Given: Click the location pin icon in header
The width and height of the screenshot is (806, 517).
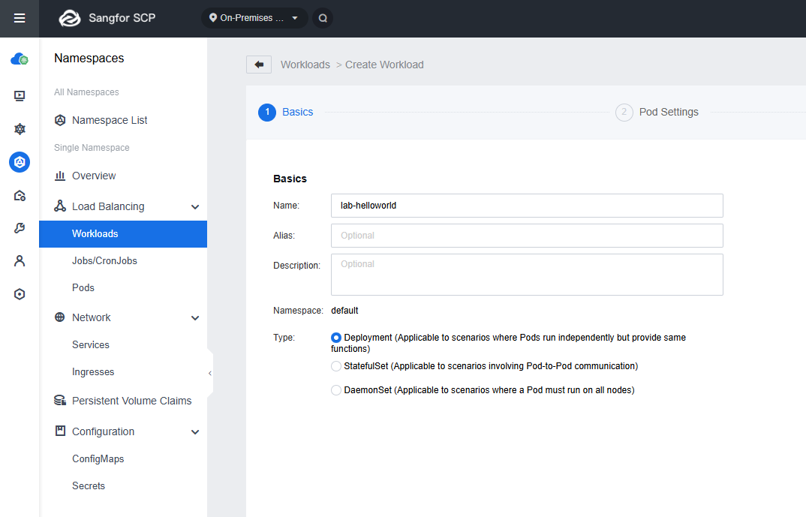Looking at the screenshot, I should click(x=213, y=18).
